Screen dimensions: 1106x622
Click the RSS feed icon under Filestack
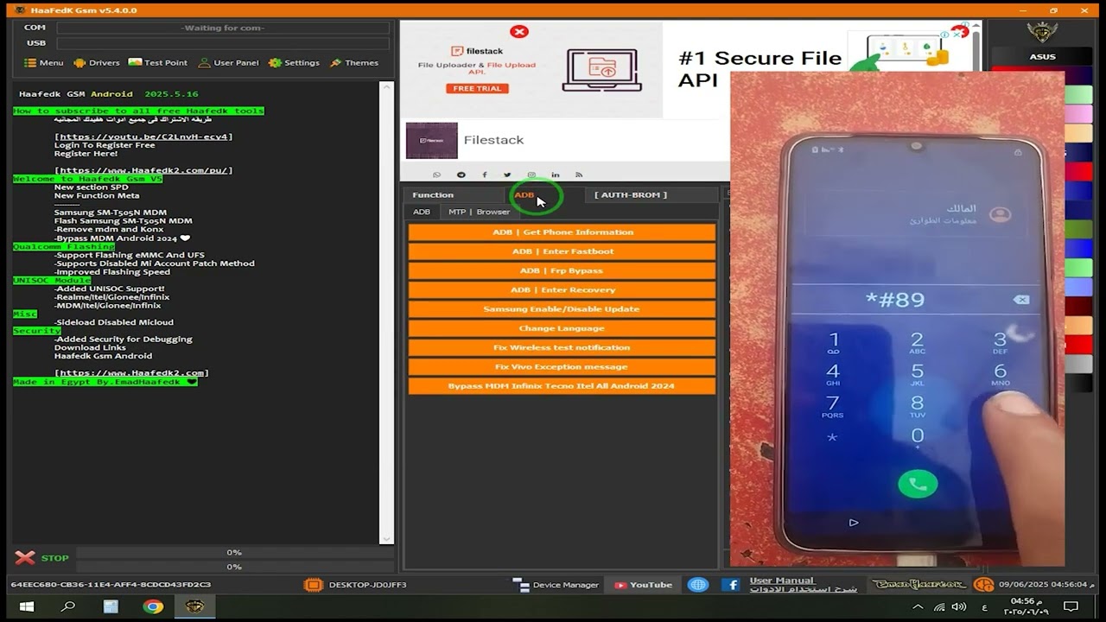[x=579, y=175]
